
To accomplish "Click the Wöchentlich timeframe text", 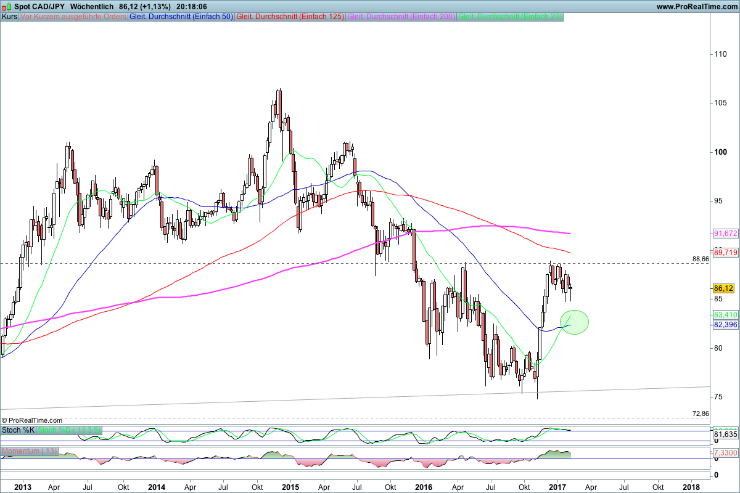I will 92,6.
